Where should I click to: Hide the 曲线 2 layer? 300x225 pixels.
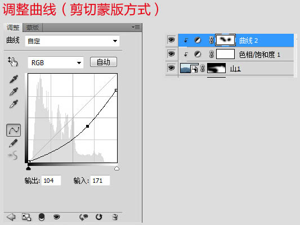tap(171, 40)
